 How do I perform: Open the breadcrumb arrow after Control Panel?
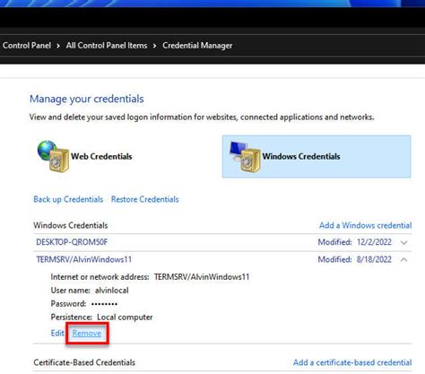[58, 46]
